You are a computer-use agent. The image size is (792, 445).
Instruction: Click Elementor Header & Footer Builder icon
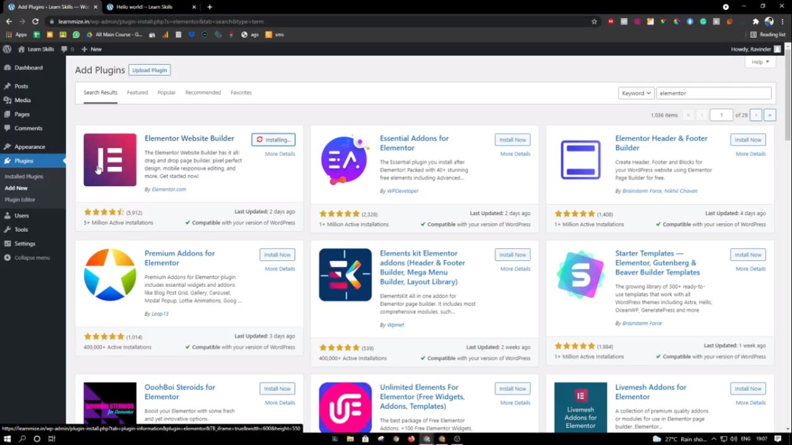580,159
